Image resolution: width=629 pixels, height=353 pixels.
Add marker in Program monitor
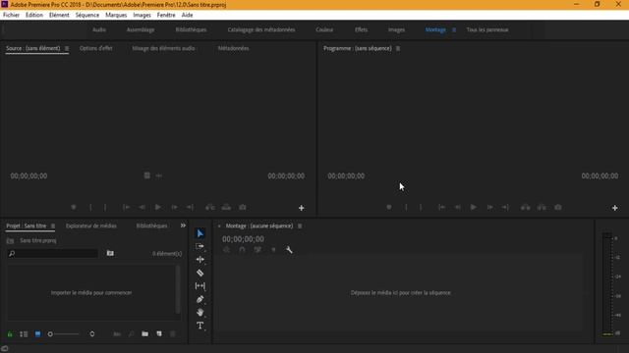[389, 207]
